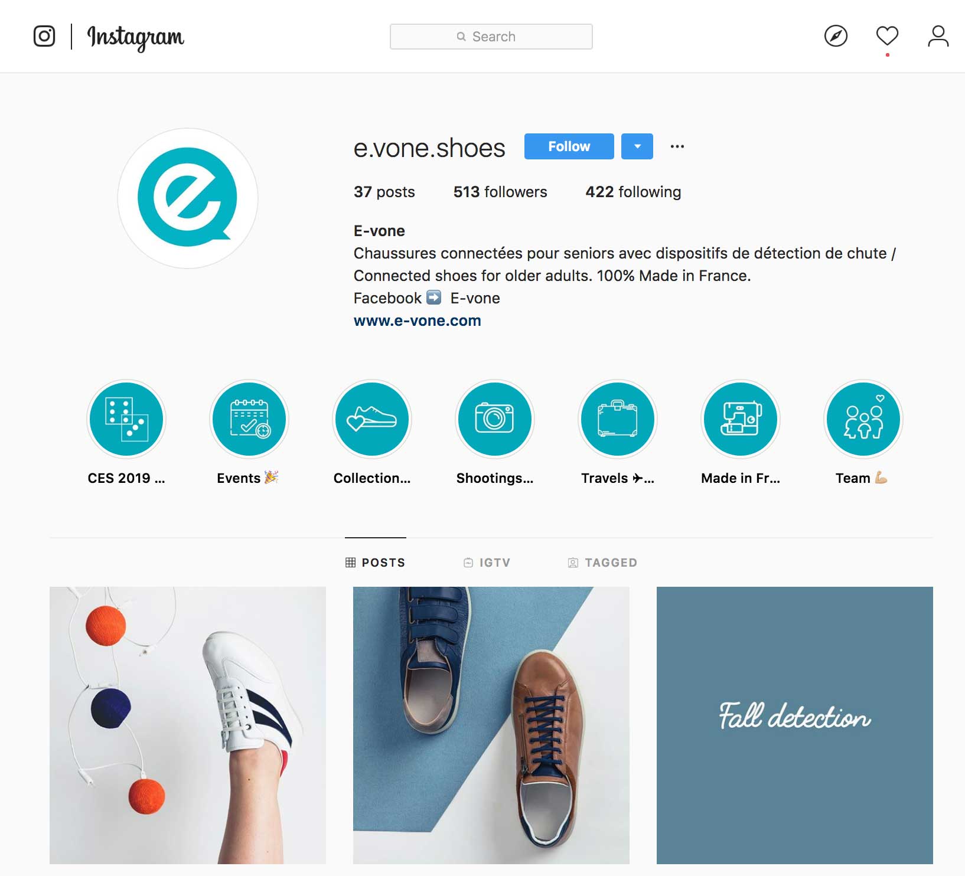Open the Team highlight
Viewport: 965px width, 876px height.
point(863,419)
